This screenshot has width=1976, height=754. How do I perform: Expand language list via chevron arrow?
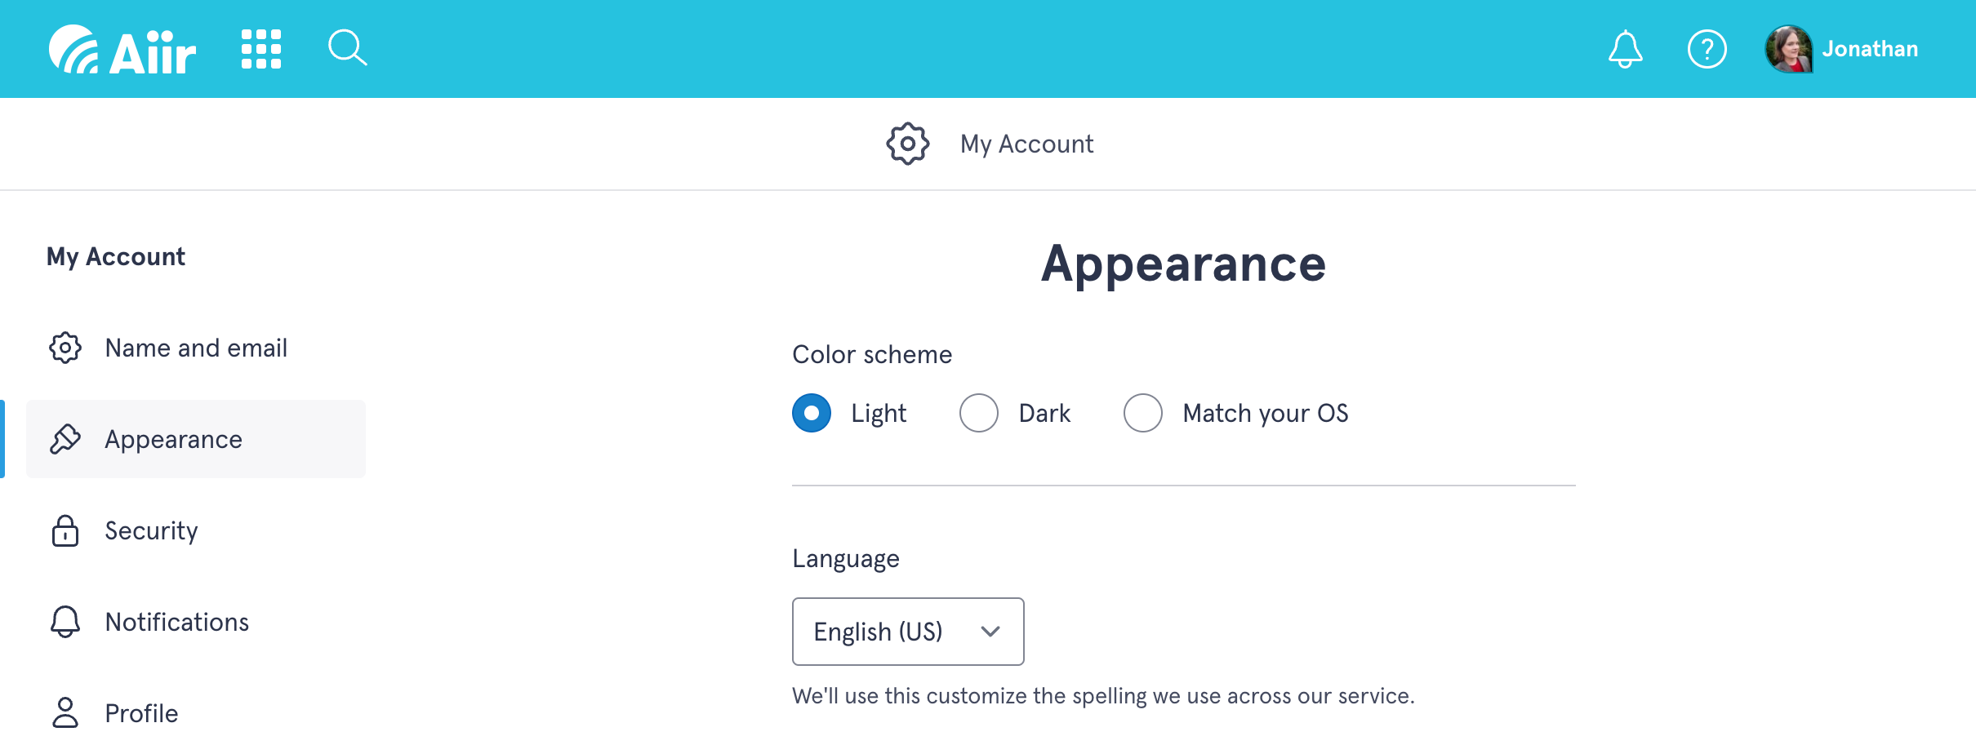click(990, 632)
